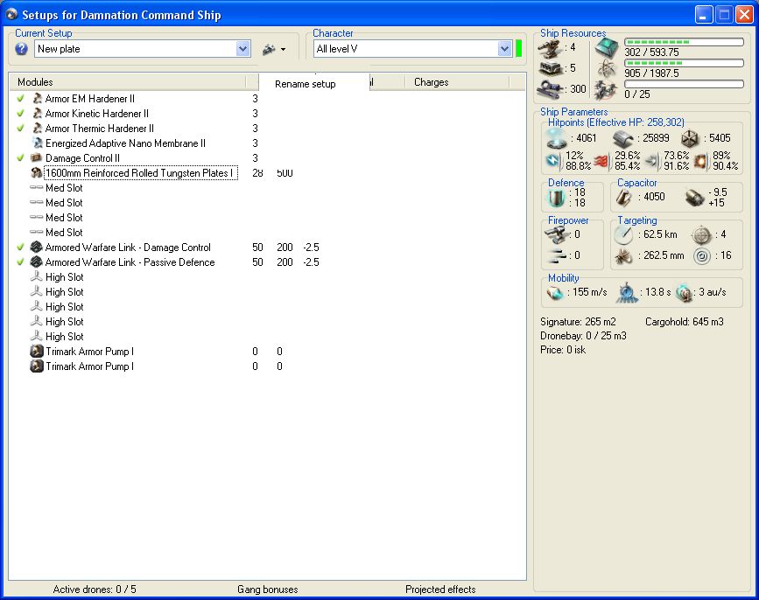
Task: Click the armor hitpoints icon
Action: (x=623, y=139)
